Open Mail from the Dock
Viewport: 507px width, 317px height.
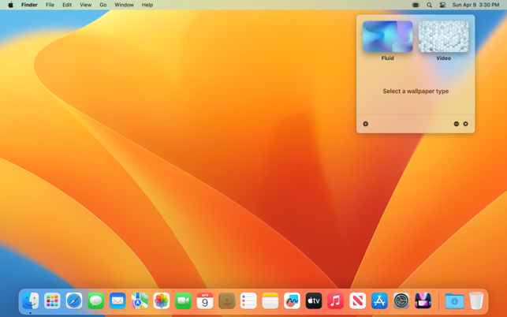(x=117, y=300)
